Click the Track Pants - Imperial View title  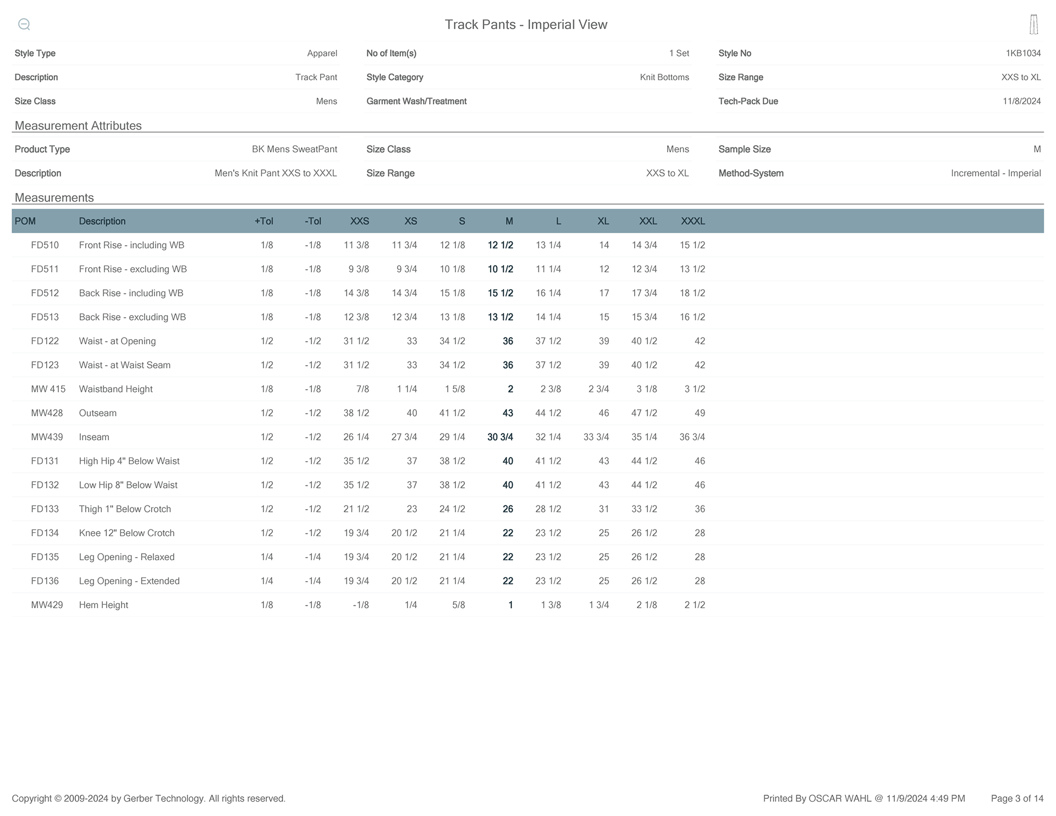[526, 25]
